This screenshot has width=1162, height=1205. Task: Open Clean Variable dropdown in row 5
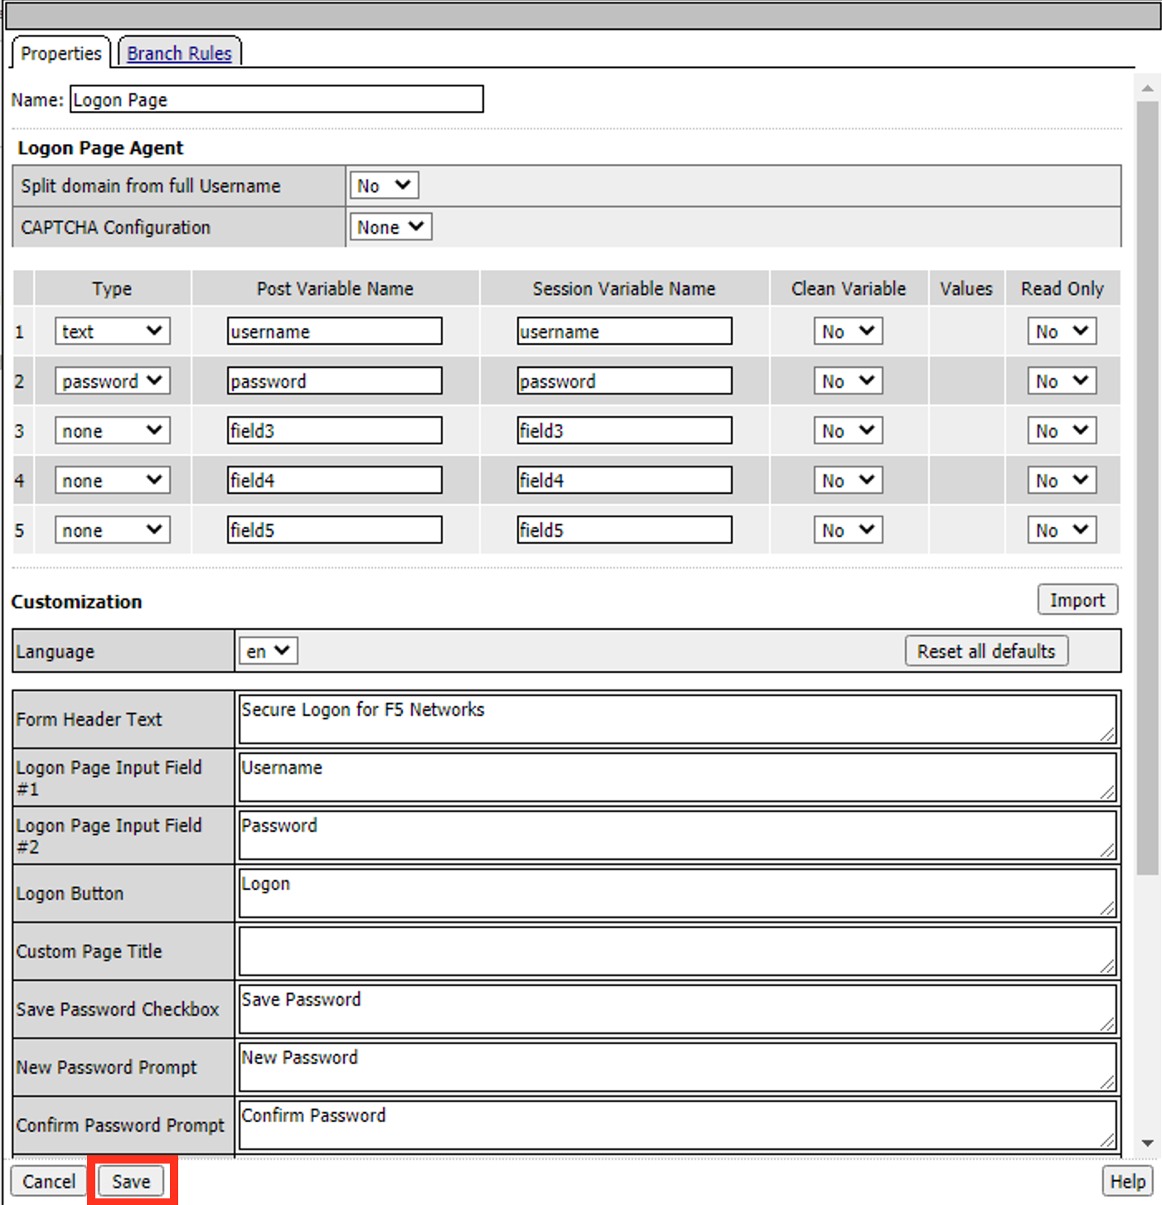848,530
